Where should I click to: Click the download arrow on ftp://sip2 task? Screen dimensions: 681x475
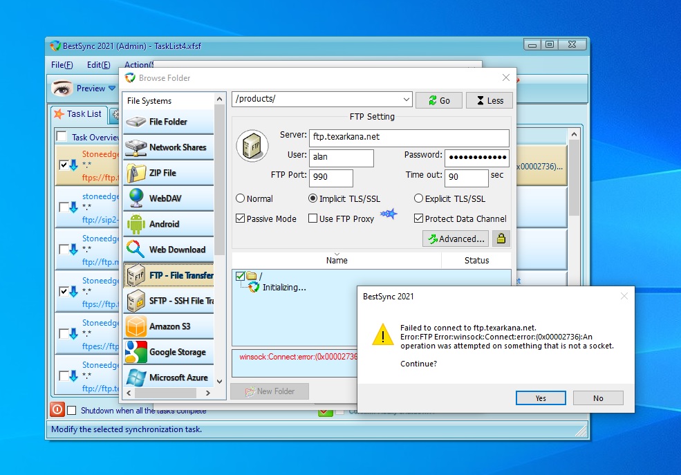[x=74, y=207]
